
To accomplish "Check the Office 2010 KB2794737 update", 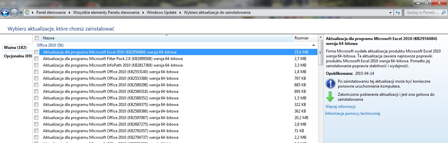I will [x=36, y=137].
